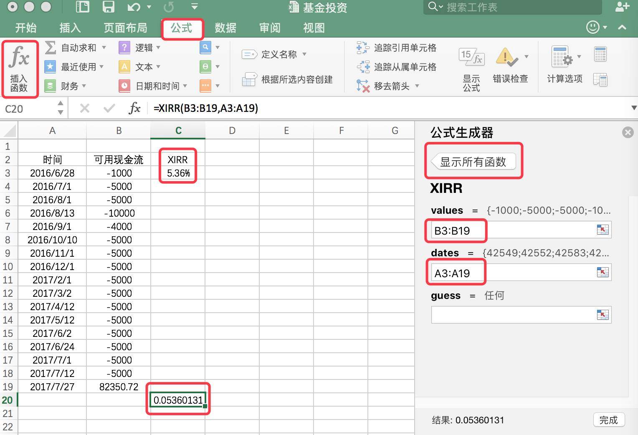638x435 pixels.
Task: Click Error Checking (错误检查) warning icon
Action: coord(506,57)
